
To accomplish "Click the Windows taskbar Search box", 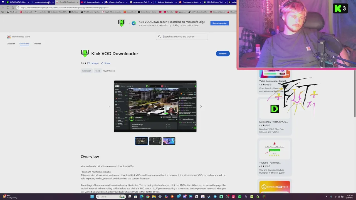I will point(111,197).
